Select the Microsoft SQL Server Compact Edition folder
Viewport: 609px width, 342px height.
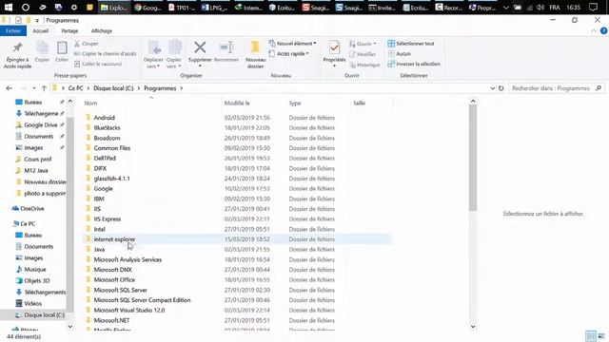pos(142,300)
